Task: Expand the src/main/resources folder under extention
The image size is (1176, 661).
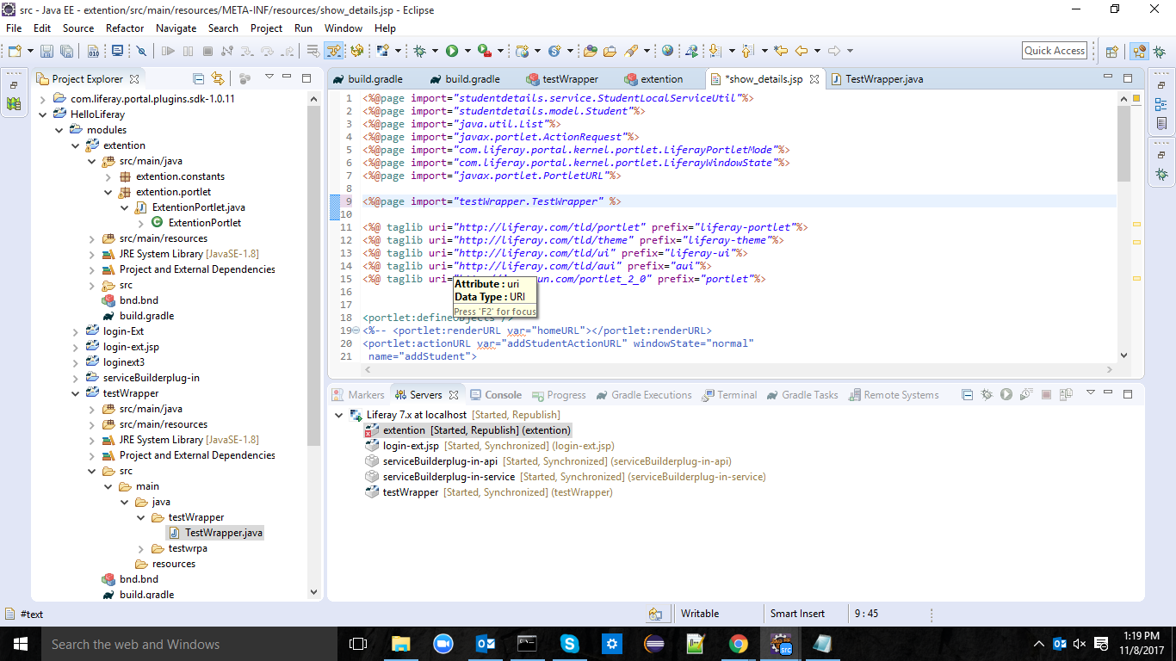Action: [92, 238]
